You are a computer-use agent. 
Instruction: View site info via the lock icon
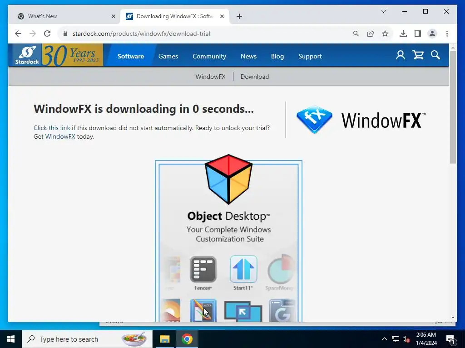(x=65, y=34)
